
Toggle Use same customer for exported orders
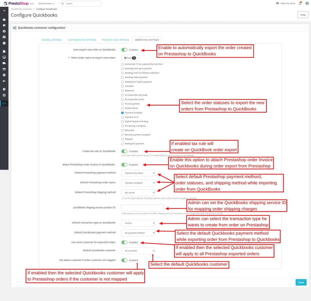(x=124, y=243)
